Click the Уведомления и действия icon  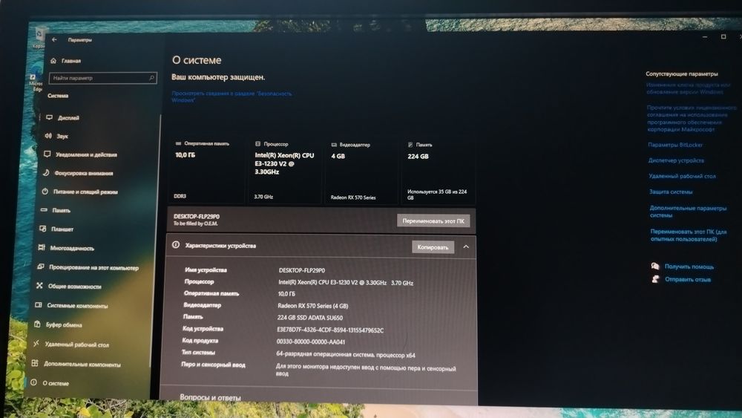pos(47,154)
